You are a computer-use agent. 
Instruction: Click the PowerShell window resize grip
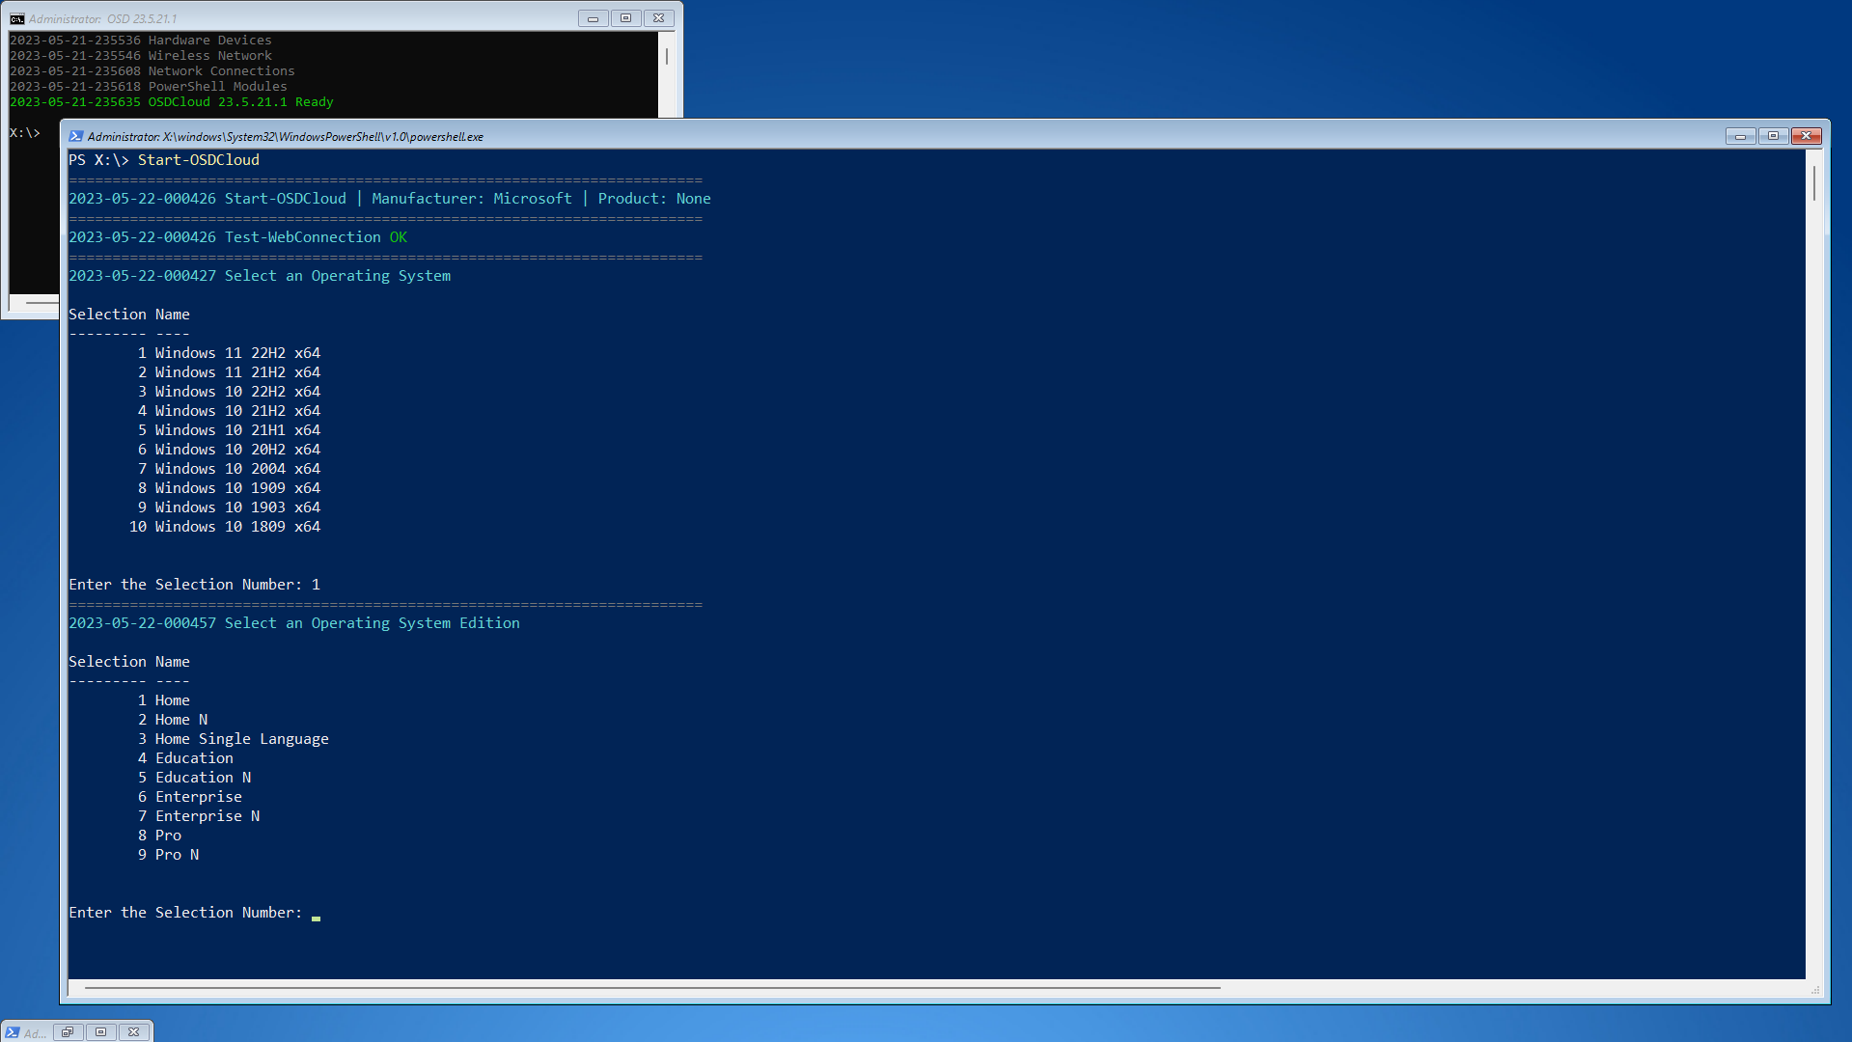(x=1815, y=990)
